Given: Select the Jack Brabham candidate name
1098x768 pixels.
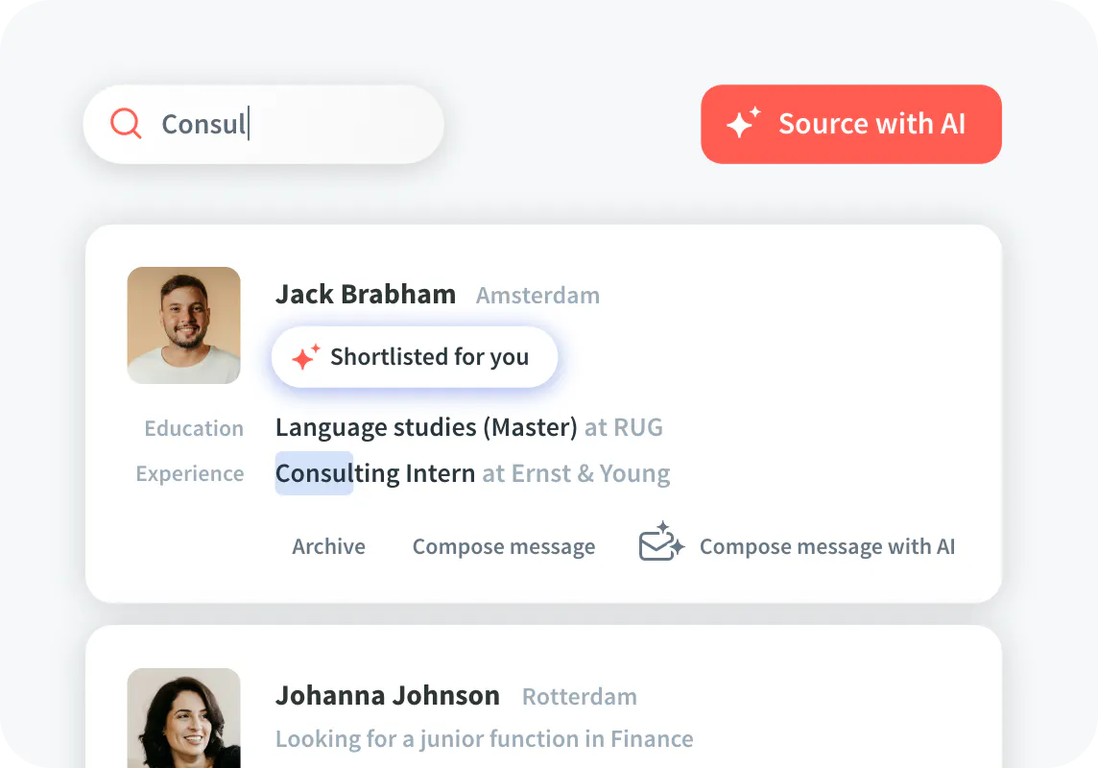Looking at the screenshot, I should coord(365,294).
